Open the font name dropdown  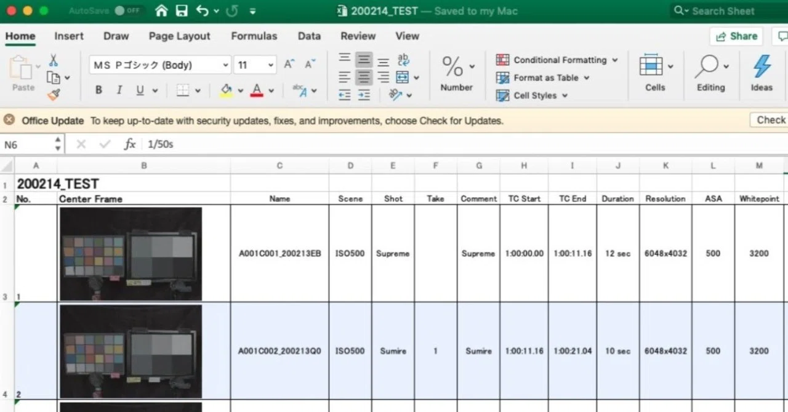click(225, 65)
